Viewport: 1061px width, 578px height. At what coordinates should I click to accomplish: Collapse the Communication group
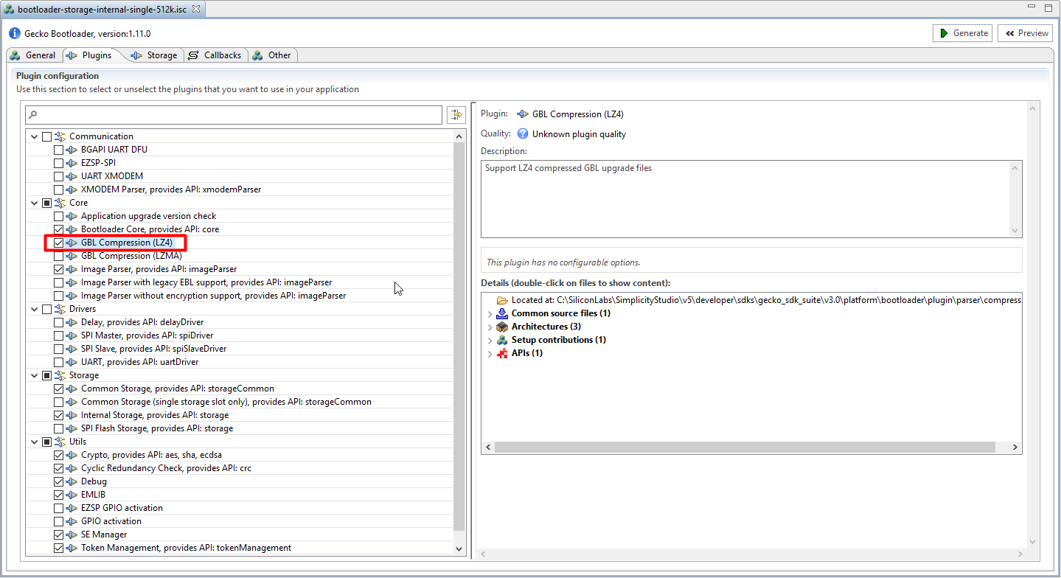tap(34, 136)
